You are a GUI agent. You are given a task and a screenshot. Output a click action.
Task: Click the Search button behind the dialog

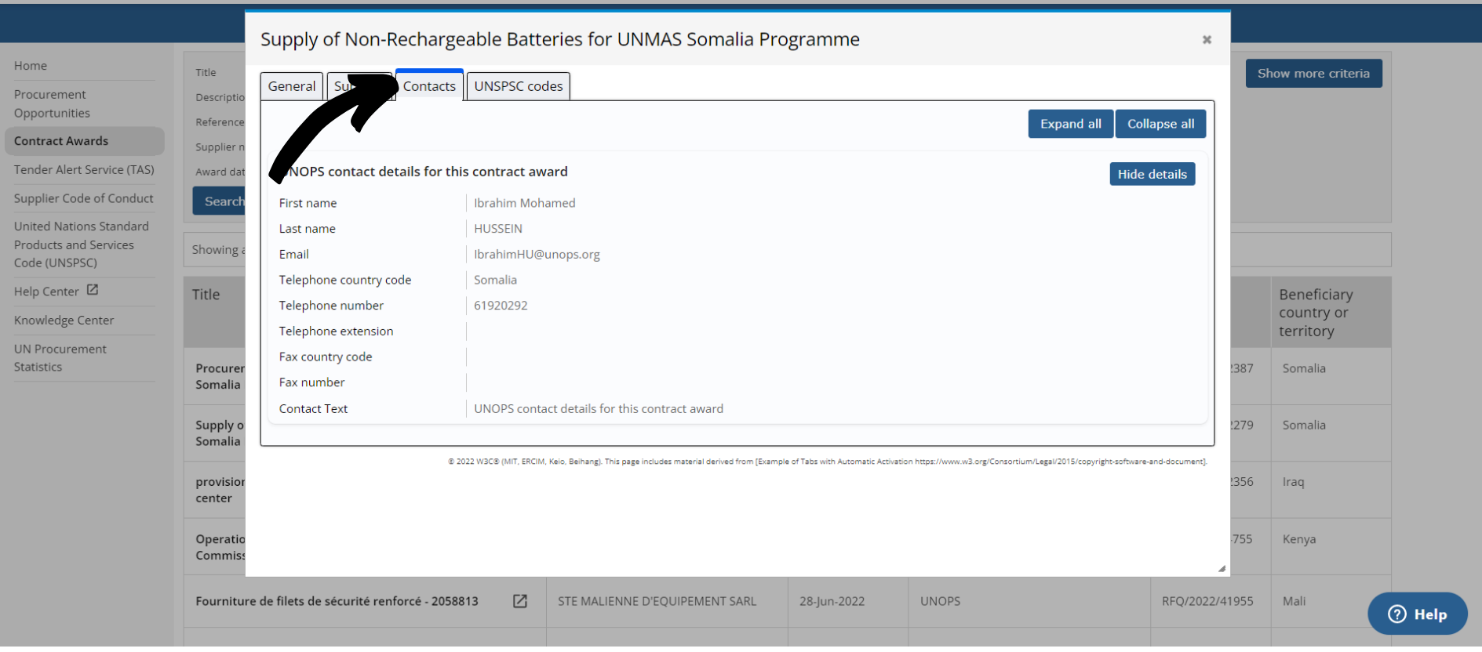(220, 201)
